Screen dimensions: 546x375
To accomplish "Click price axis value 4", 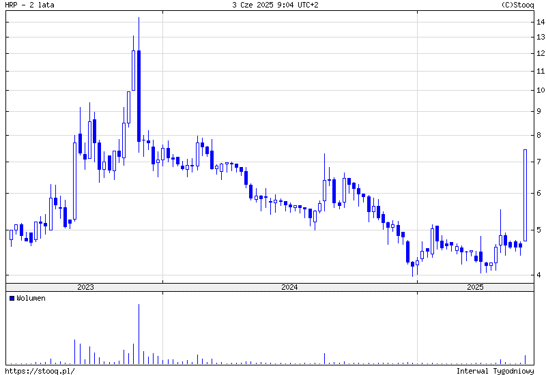I will [538, 275].
